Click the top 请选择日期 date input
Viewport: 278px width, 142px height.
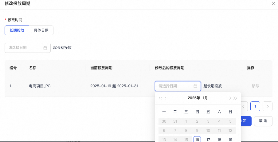pyautogui.click(x=25, y=48)
